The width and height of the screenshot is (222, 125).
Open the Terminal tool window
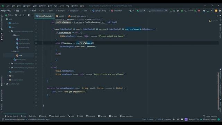point(102,116)
